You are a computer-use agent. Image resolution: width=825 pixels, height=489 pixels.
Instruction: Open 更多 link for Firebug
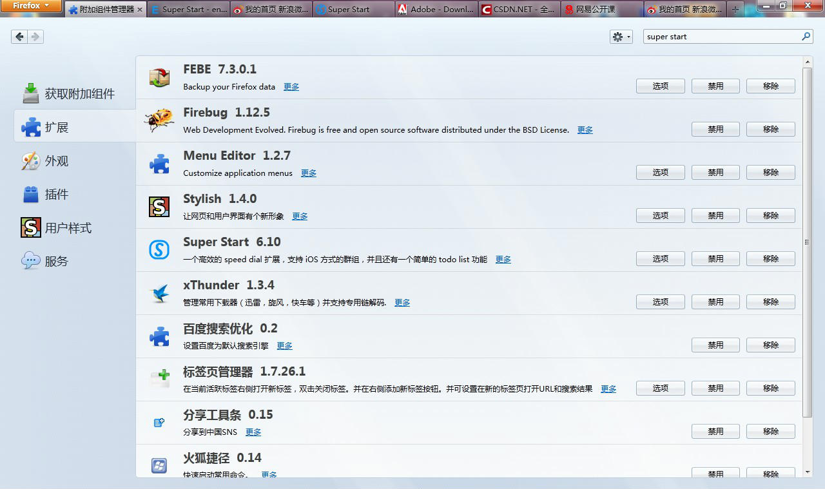pos(585,130)
